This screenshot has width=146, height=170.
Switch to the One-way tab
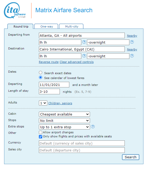click(x=46, y=26)
